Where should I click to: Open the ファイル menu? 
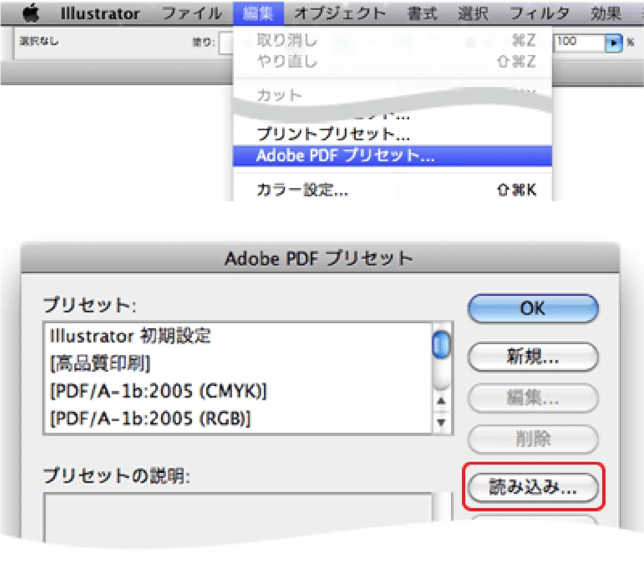point(192,13)
